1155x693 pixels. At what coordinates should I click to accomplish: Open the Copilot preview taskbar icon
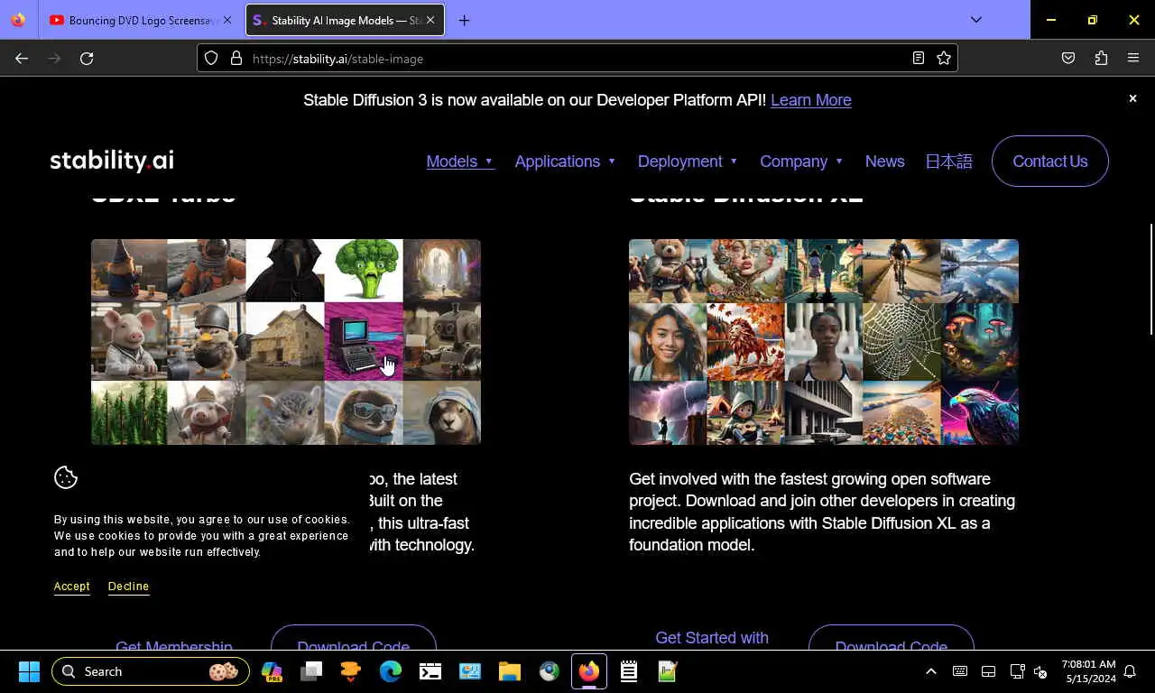tap(272, 671)
